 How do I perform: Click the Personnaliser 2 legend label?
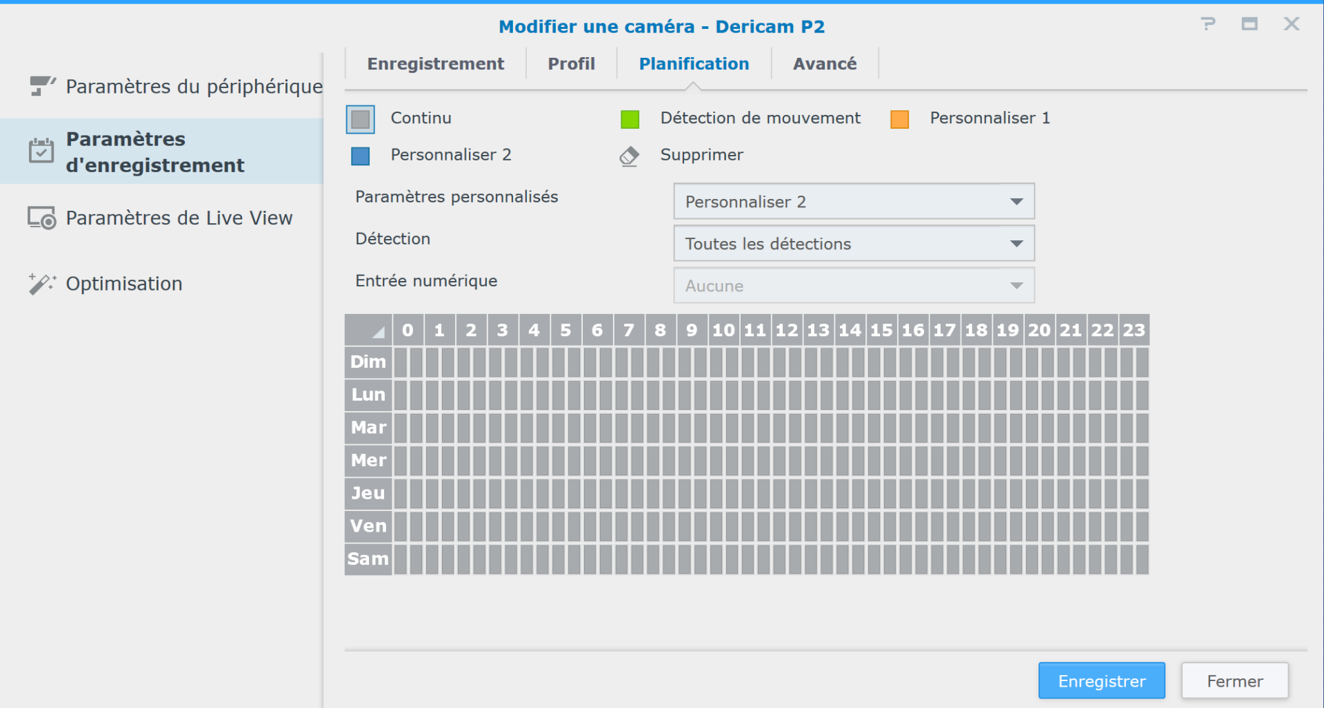click(451, 155)
